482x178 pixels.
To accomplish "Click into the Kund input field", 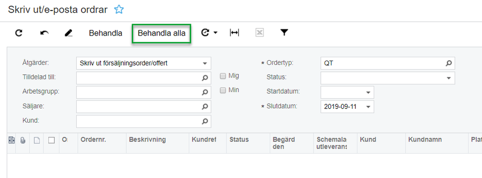I will click(143, 121).
